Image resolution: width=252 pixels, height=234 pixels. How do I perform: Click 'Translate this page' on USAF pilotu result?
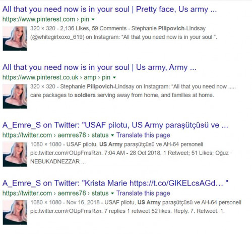point(143,135)
